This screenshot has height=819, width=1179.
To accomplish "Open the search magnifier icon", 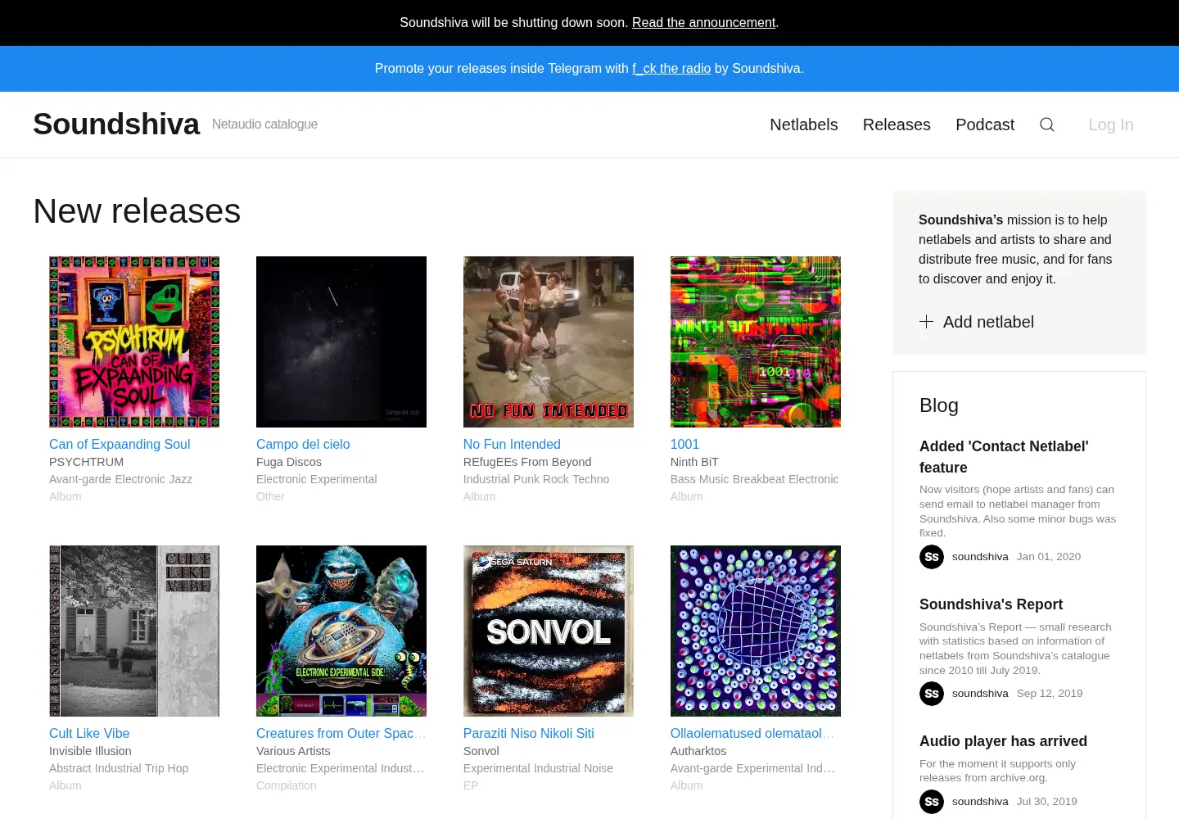I will tap(1046, 124).
